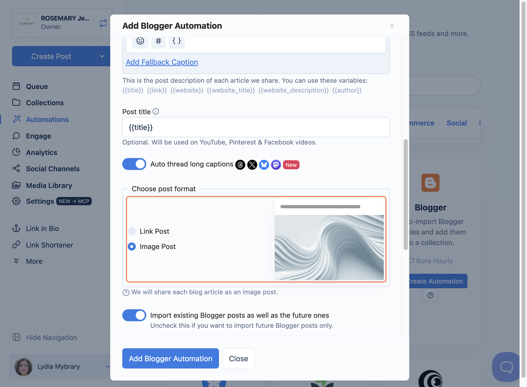Close the dialog with the X button
Screen dimensions: 527x387
click(392, 26)
